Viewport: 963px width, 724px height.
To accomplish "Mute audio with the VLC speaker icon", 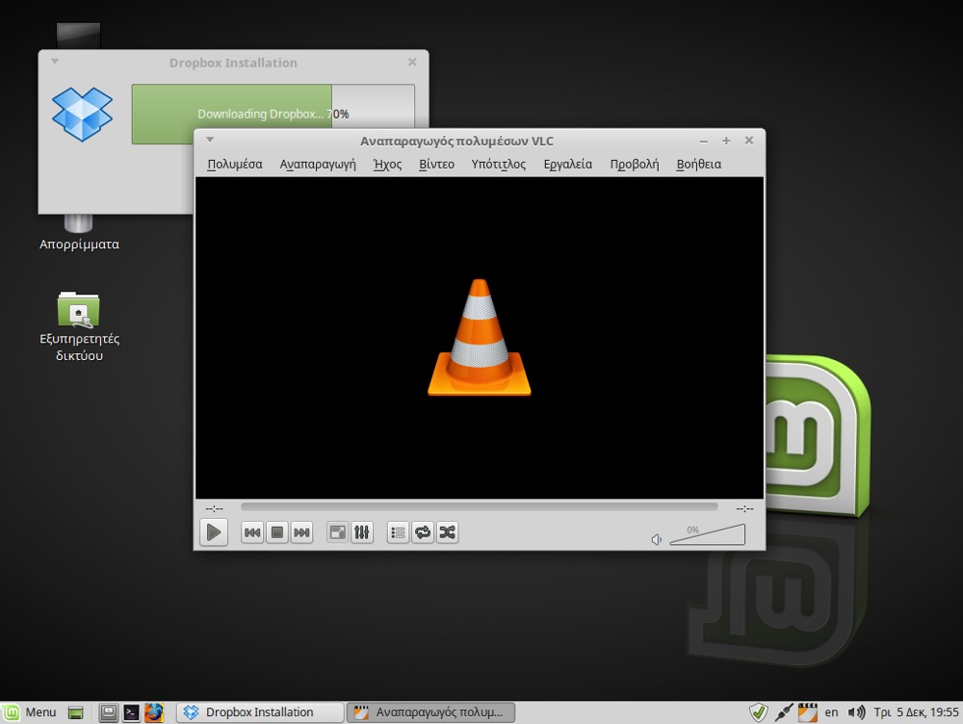I will click(657, 539).
